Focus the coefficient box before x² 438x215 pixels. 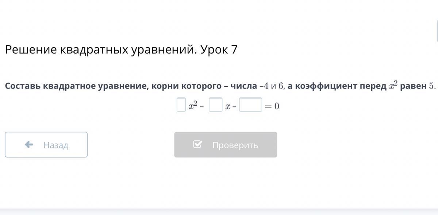[181, 105]
